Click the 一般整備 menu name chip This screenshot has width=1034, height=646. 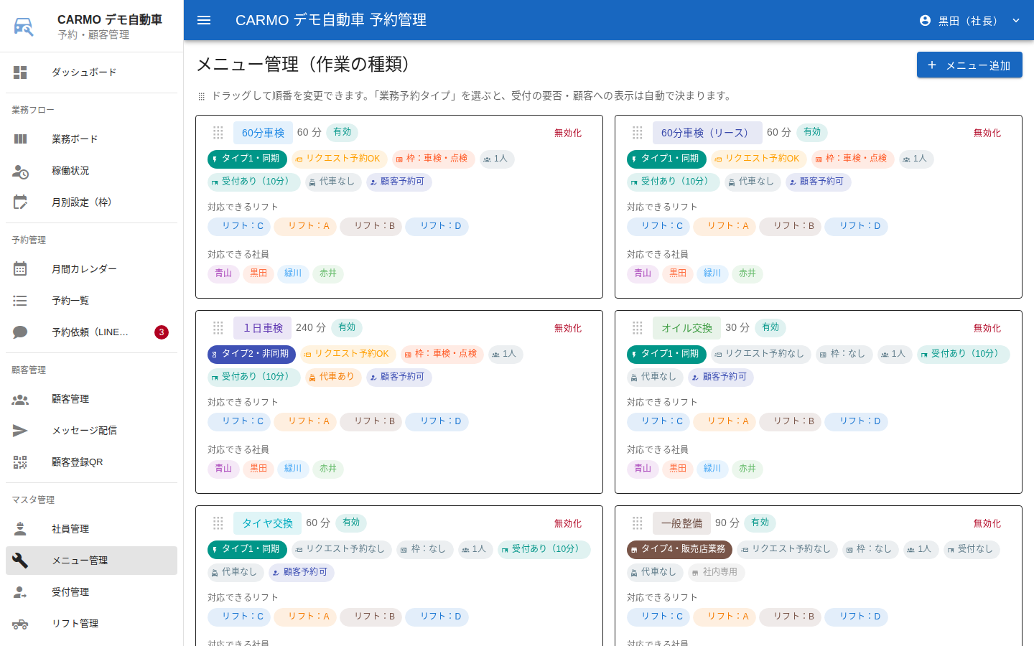[681, 523]
